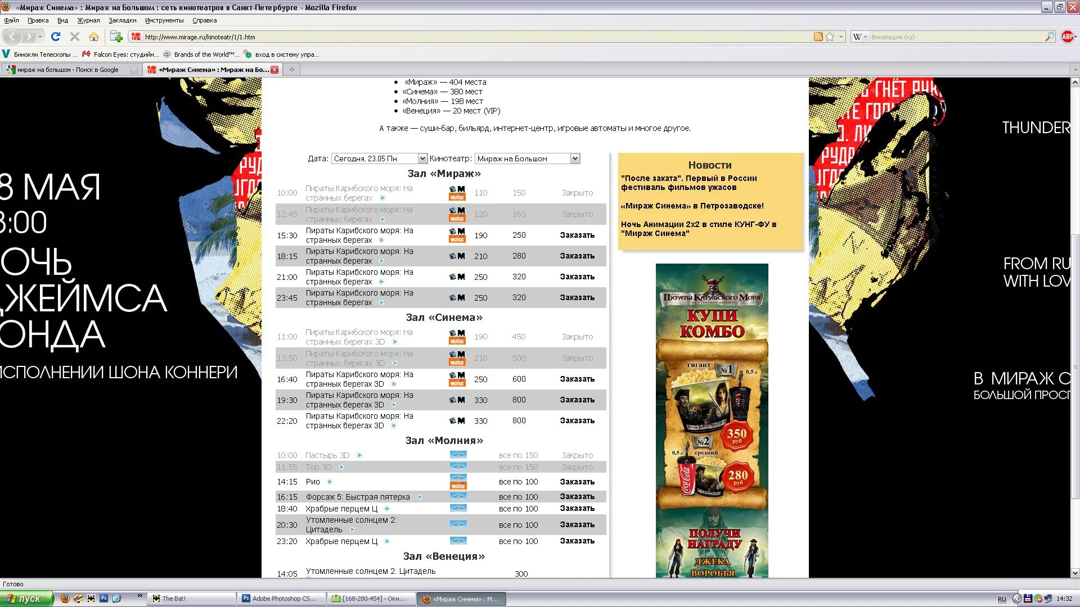Open a new tab with the plus tab button
This screenshot has width=1080, height=607.
click(291, 70)
